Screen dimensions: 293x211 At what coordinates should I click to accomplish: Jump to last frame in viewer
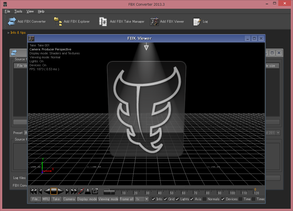pos(74,191)
